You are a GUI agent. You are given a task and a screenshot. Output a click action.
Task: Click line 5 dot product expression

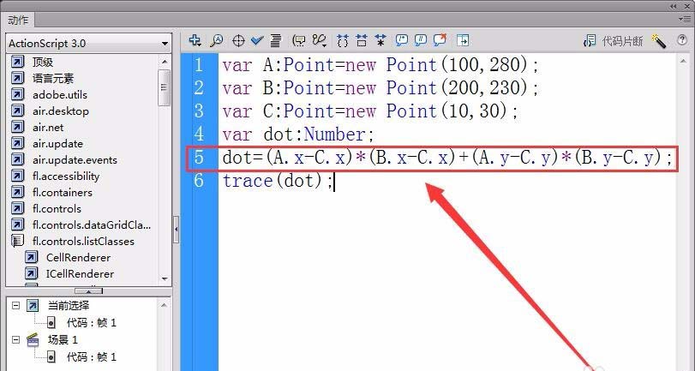click(446, 158)
